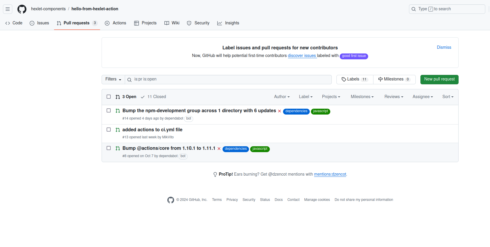The height and width of the screenshot is (247, 490).
Task: Click the hello-from-hexlet-action repository name
Action: pos(95,9)
